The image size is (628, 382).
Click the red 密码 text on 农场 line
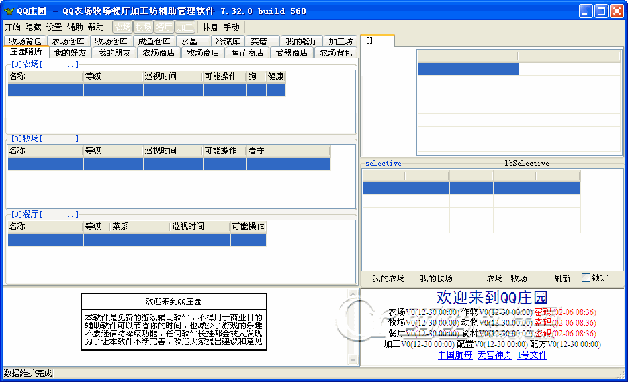point(543,312)
